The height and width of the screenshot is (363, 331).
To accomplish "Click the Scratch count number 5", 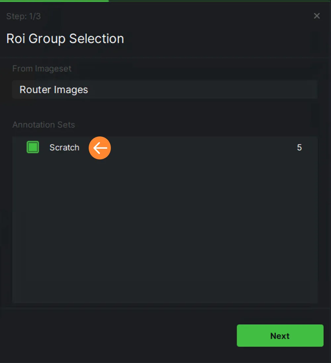I will coord(299,147).
